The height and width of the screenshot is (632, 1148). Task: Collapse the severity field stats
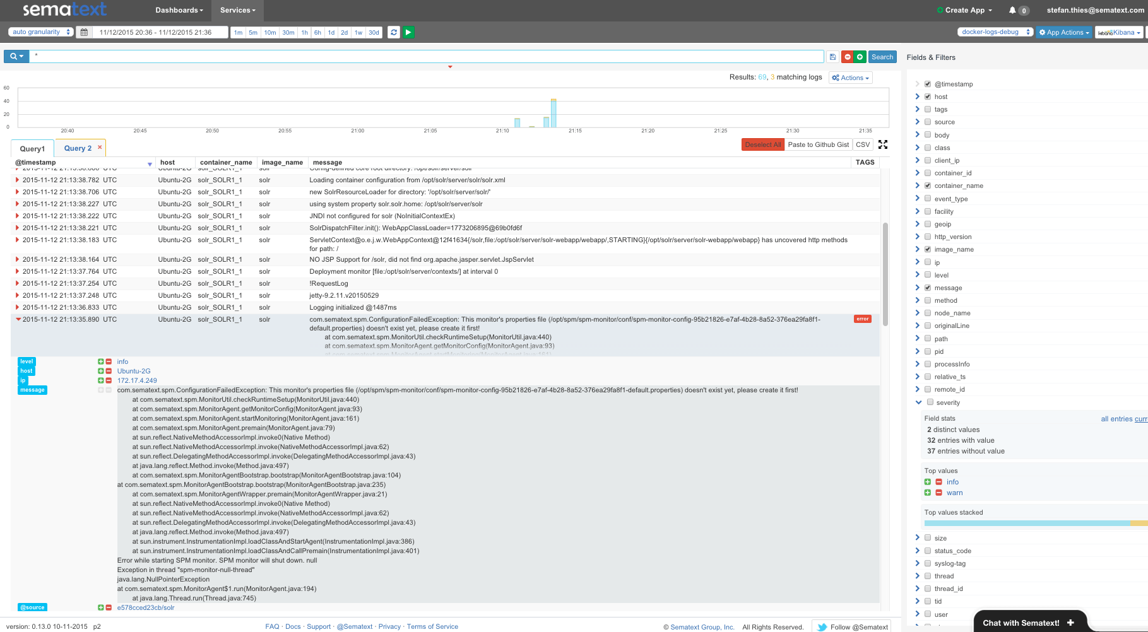pyautogui.click(x=918, y=402)
